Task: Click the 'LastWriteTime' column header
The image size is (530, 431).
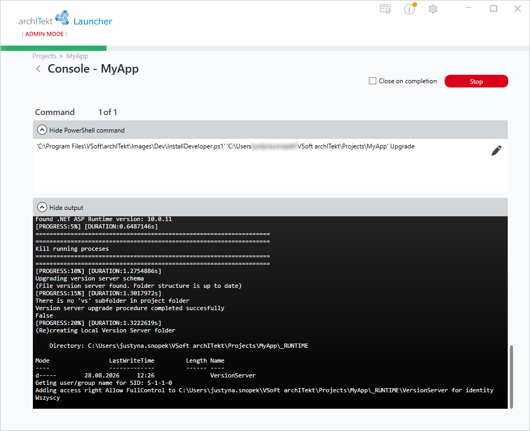Action: point(131,360)
